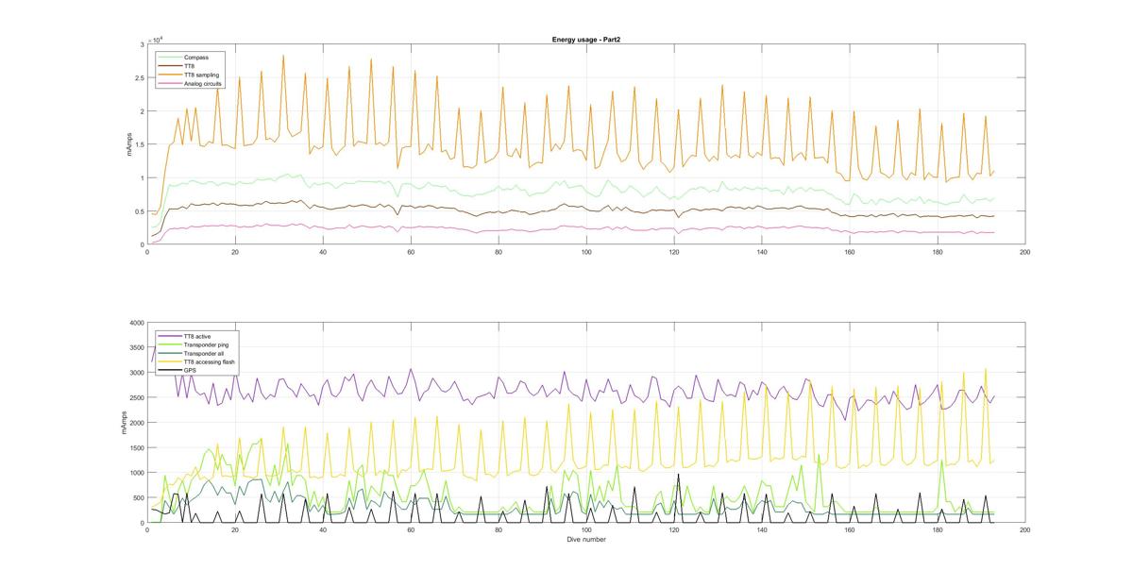This screenshot has width=1133, height=587.
Task: Click the "2.5" y-axis tick on upper chart
Action: [x=140, y=78]
